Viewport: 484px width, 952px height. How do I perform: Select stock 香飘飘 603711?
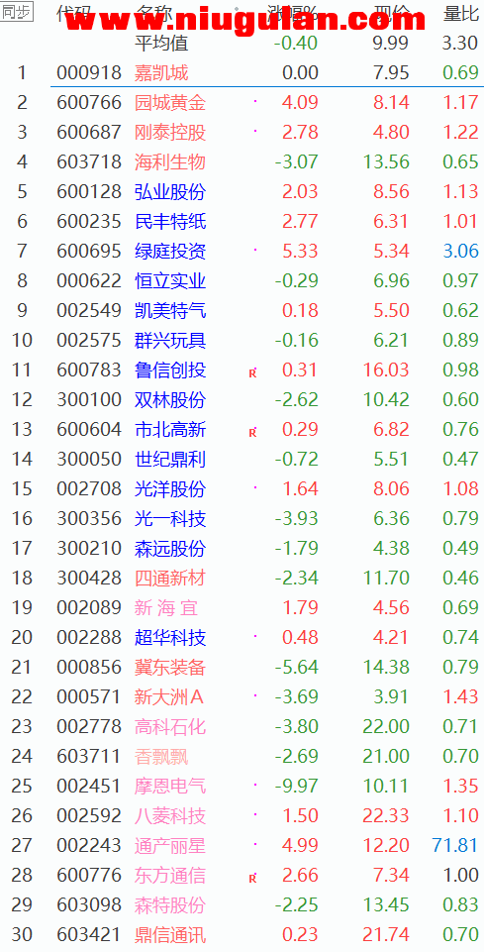[x=242, y=756]
